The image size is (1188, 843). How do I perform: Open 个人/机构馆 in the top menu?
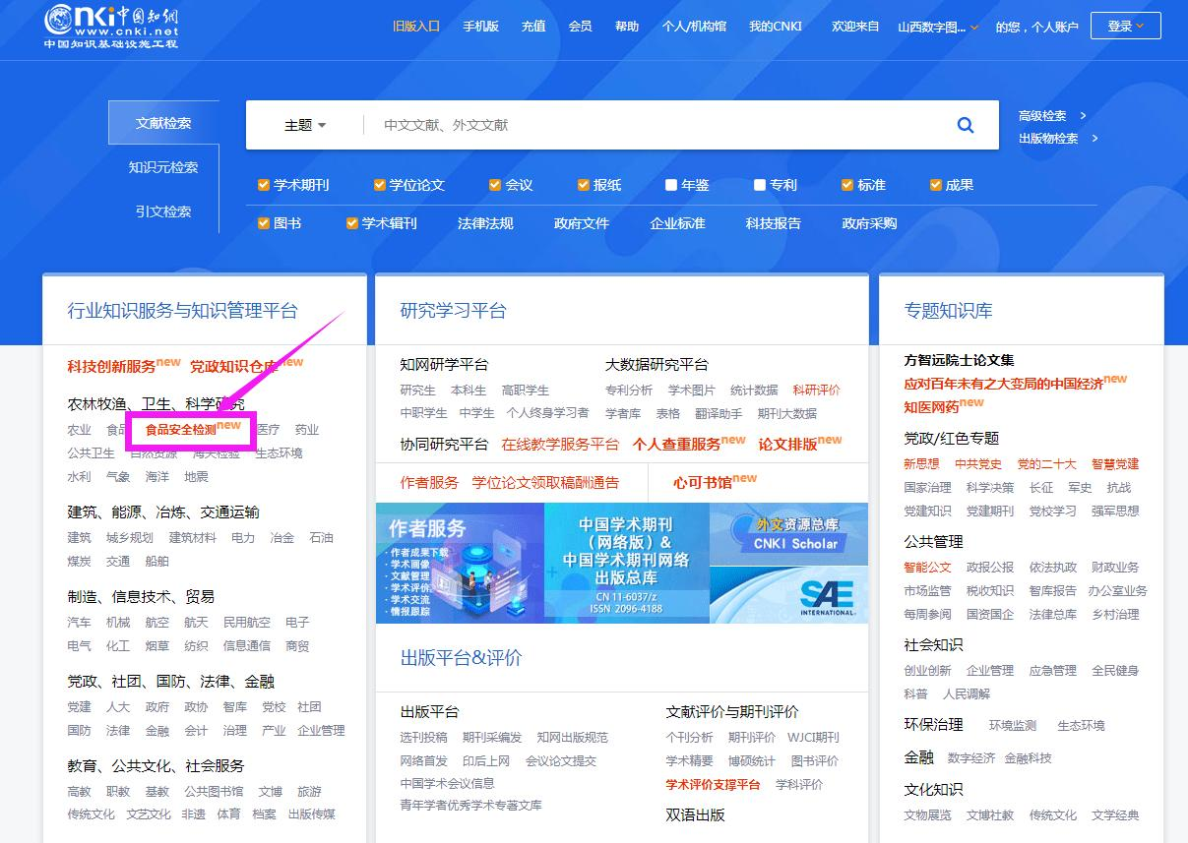pyautogui.click(x=694, y=27)
